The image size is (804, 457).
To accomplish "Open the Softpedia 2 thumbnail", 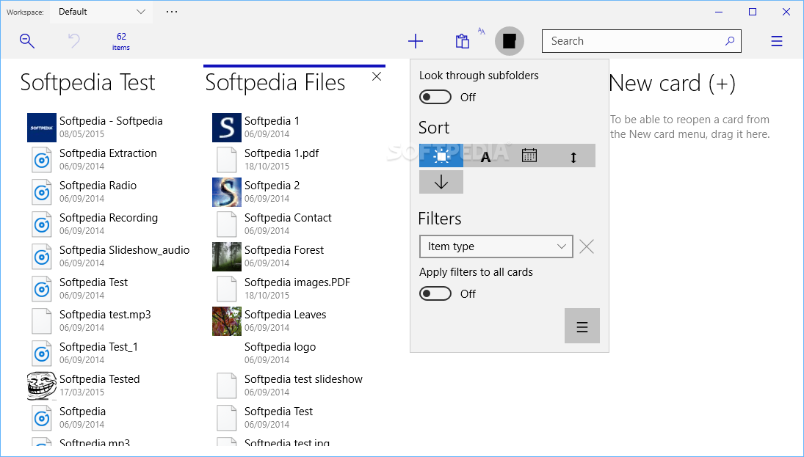I will [227, 191].
